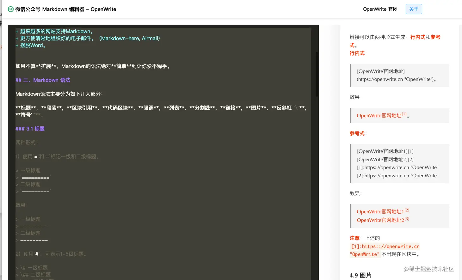The width and height of the screenshot is (462, 280).
Task: Click the 注意 note text in preview
Action: (x=354, y=238)
